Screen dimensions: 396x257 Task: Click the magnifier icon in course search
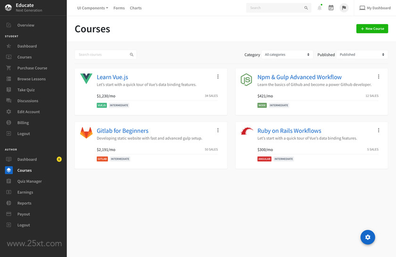click(132, 55)
